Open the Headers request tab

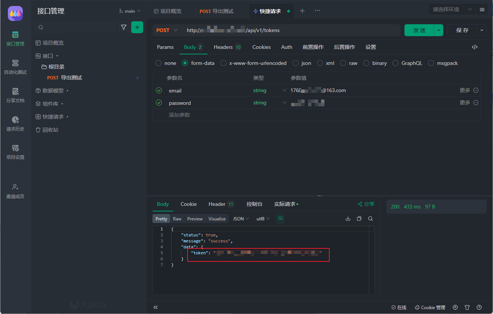[x=228, y=47]
